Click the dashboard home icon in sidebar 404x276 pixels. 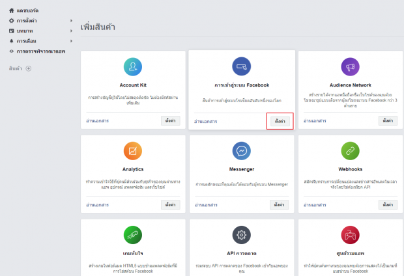point(11,10)
